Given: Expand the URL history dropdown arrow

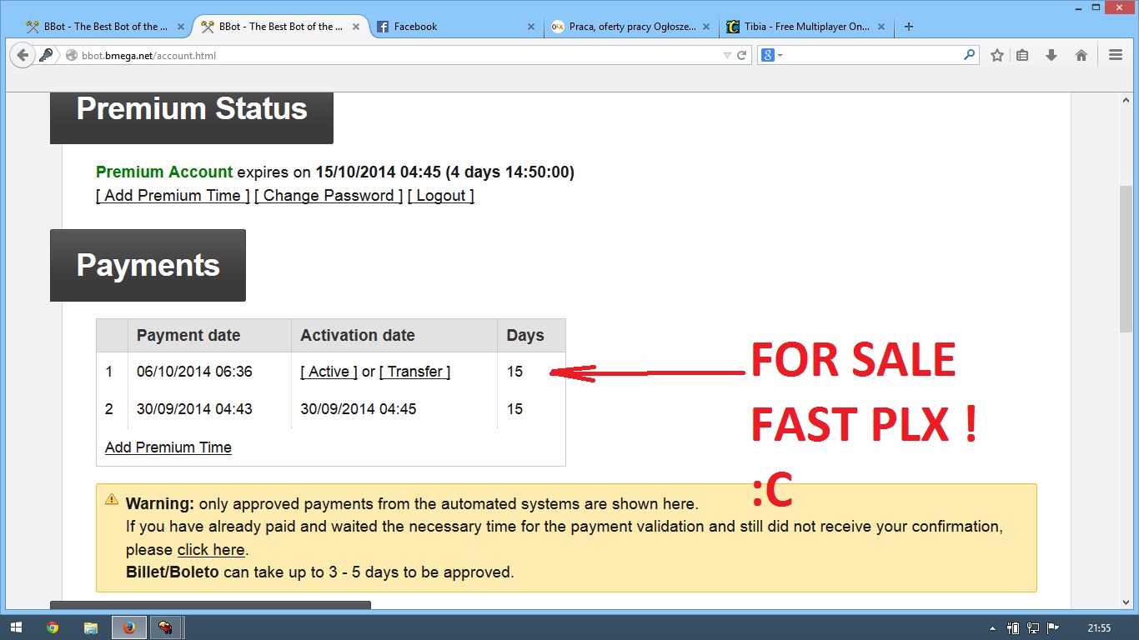Looking at the screenshot, I should pyautogui.click(x=726, y=56).
